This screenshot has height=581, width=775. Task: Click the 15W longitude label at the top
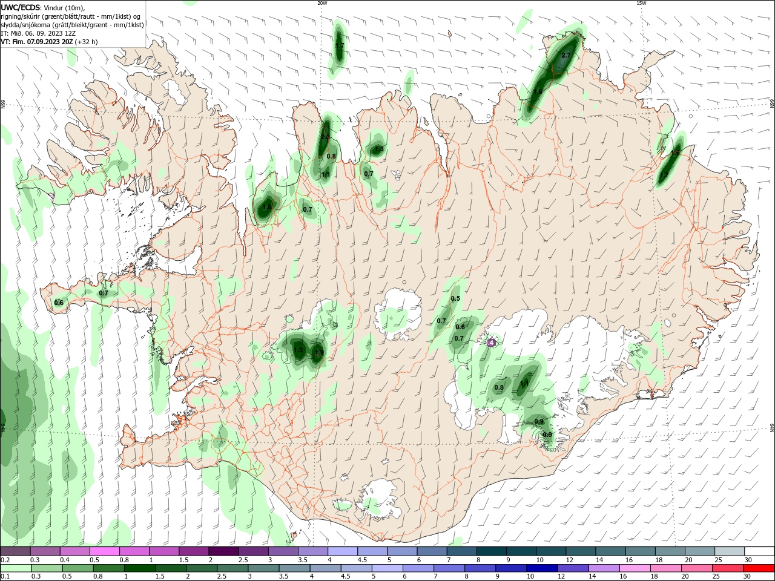[x=641, y=3]
